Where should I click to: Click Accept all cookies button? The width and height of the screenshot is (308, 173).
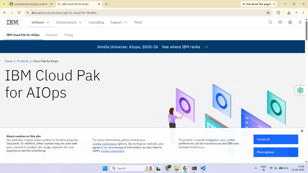276,139
